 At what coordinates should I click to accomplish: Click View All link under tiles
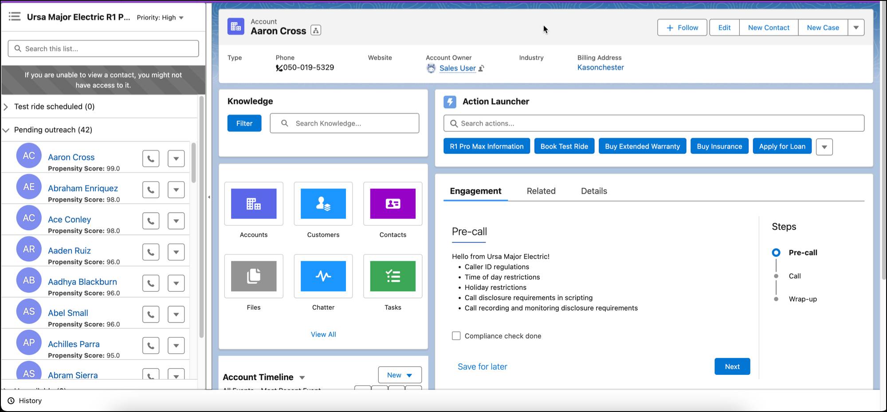click(323, 334)
